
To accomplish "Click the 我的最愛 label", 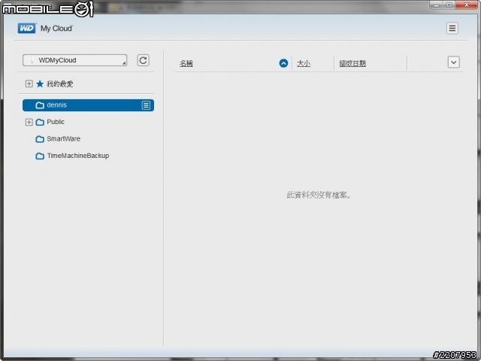I will pos(60,83).
